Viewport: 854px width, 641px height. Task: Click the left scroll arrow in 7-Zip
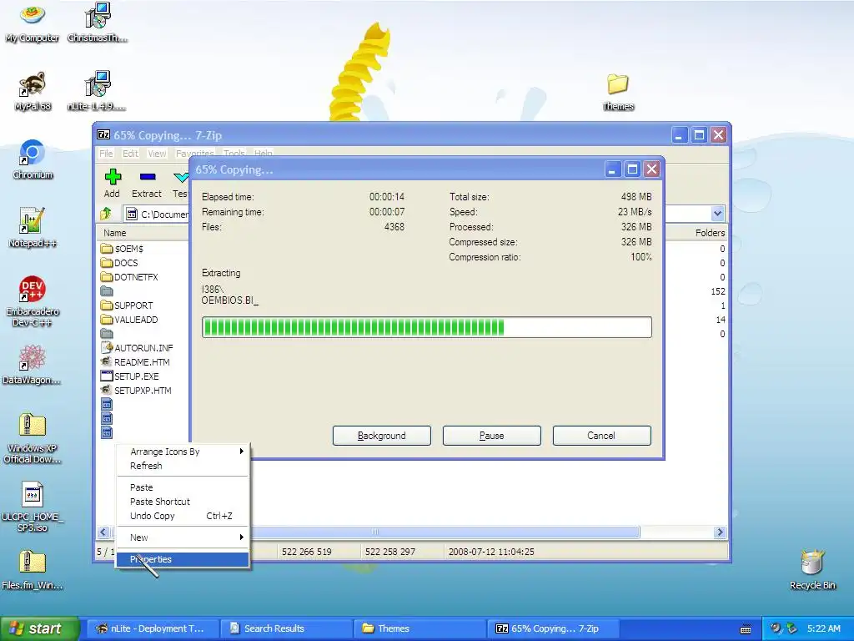(x=103, y=532)
